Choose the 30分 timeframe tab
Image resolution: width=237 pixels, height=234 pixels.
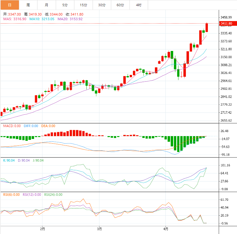(x=102, y=5)
